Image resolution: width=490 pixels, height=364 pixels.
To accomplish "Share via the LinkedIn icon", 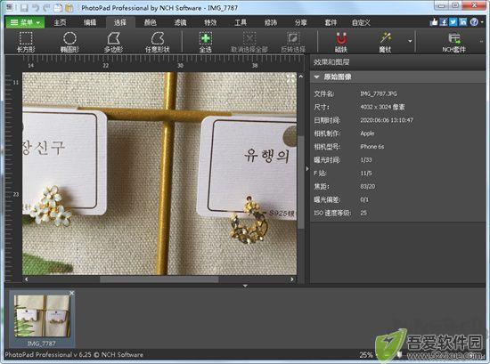I will coord(462,22).
